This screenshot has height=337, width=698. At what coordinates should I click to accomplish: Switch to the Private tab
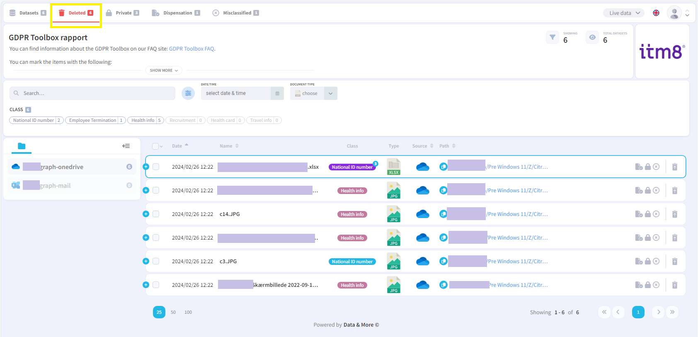point(123,13)
